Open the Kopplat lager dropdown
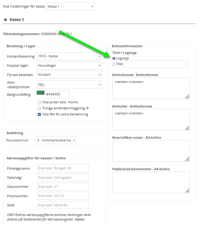This screenshot has width=205, height=229. point(69,65)
